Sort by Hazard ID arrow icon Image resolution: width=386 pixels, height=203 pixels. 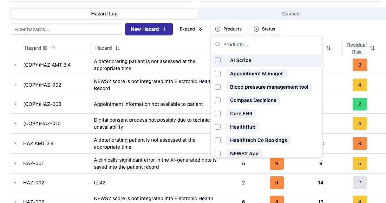53,48
